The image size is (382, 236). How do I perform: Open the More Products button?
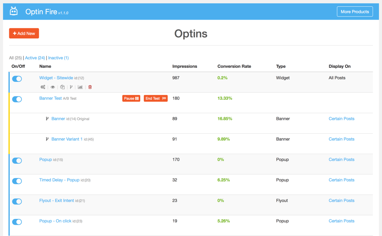[x=355, y=12]
